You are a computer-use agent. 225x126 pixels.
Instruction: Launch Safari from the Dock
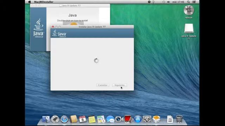[64, 119]
